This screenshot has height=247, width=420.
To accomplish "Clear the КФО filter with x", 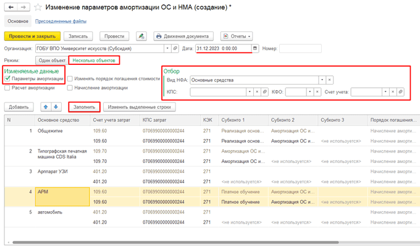I will pyautogui.click(x=317, y=92).
